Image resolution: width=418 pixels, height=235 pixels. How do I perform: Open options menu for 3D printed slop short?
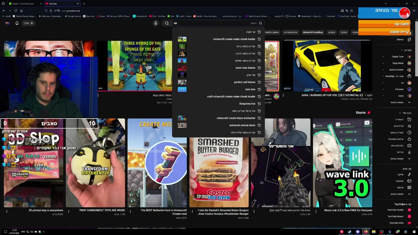point(7,211)
